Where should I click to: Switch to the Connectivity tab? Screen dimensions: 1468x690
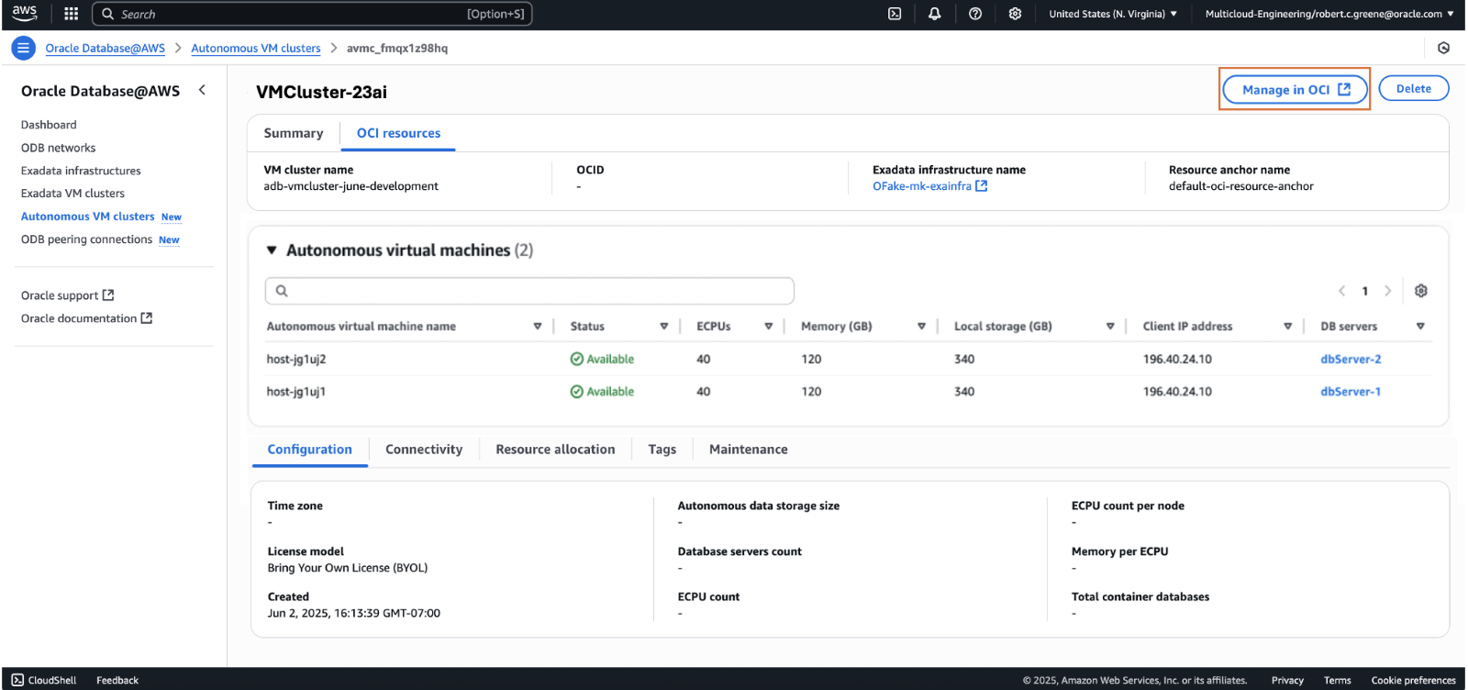pyautogui.click(x=424, y=450)
